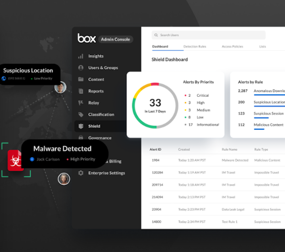Switch to the Lists tab

pyautogui.click(x=262, y=46)
